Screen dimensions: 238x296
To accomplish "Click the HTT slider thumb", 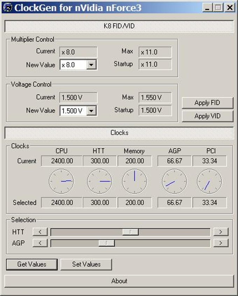I will [130, 232].
